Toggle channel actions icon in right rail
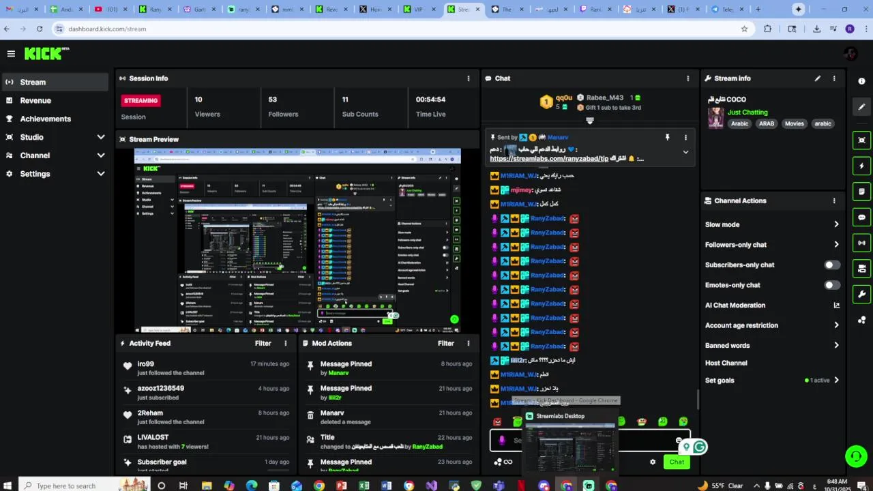Image resolution: width=873 pixels, height=491 pixels. click(x=862, y=269)
